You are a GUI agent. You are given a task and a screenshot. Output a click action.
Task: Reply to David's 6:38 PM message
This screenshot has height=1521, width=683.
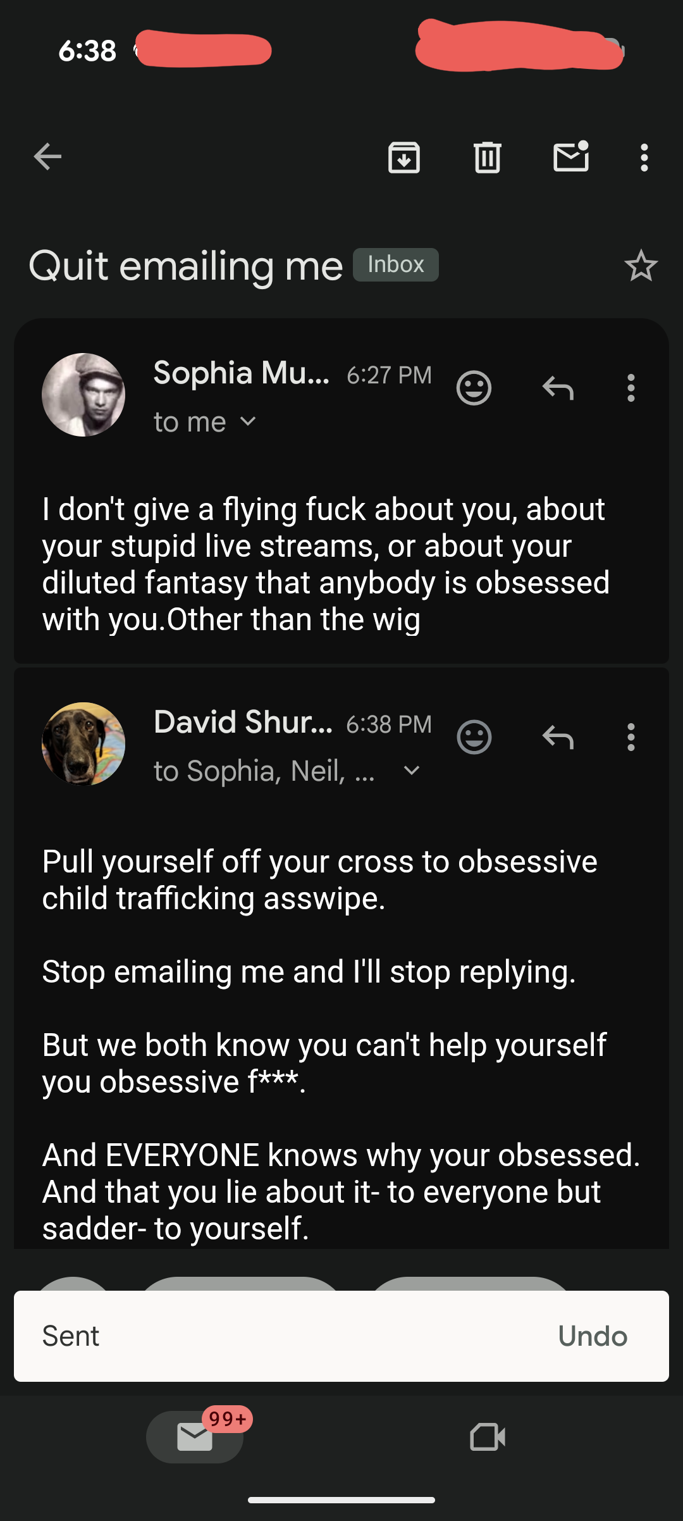point(558,737)
